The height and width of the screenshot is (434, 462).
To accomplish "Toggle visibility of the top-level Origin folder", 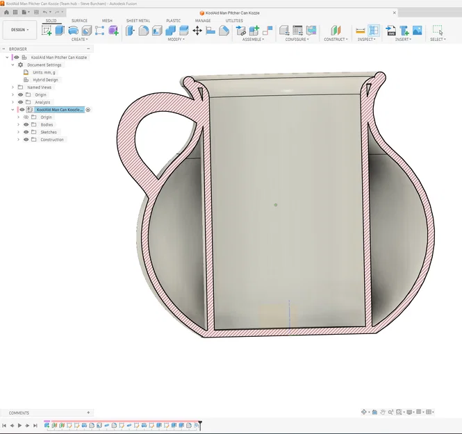I will tap(20, 95).
